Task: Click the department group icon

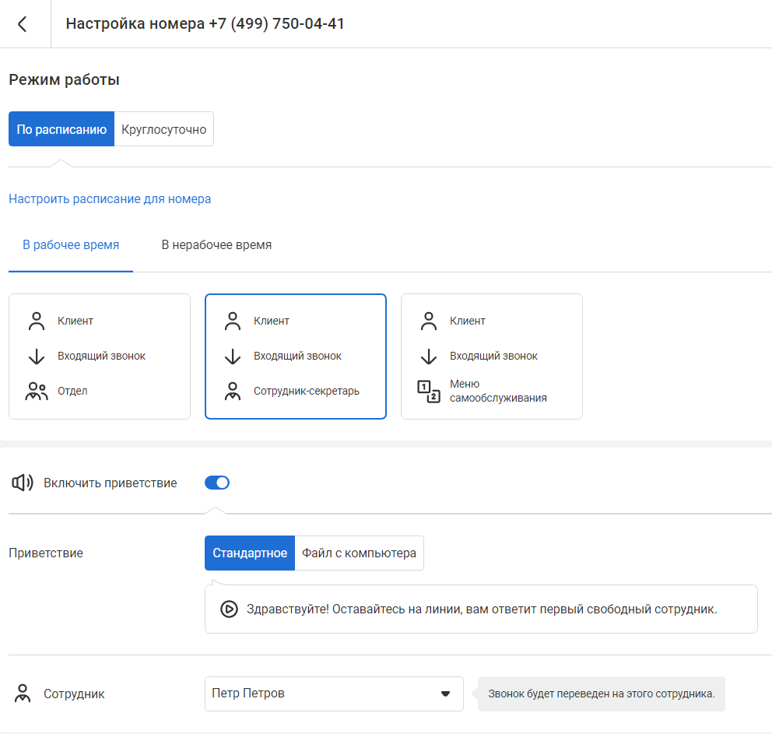Action: tap(36, 392)
